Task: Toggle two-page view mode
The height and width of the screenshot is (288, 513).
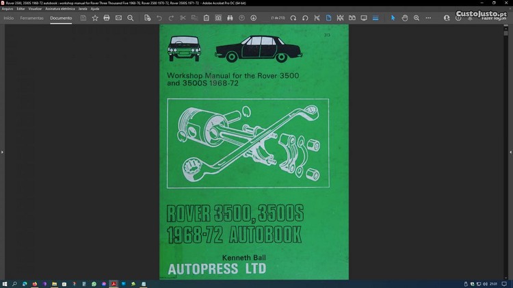Action: [x=352, y=18]
